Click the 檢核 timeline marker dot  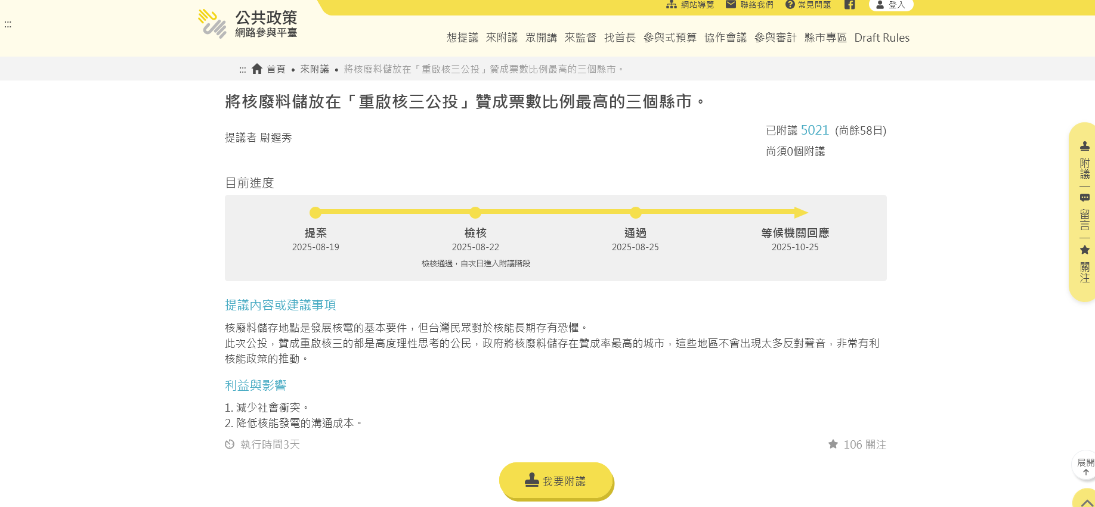click(475, 213)
